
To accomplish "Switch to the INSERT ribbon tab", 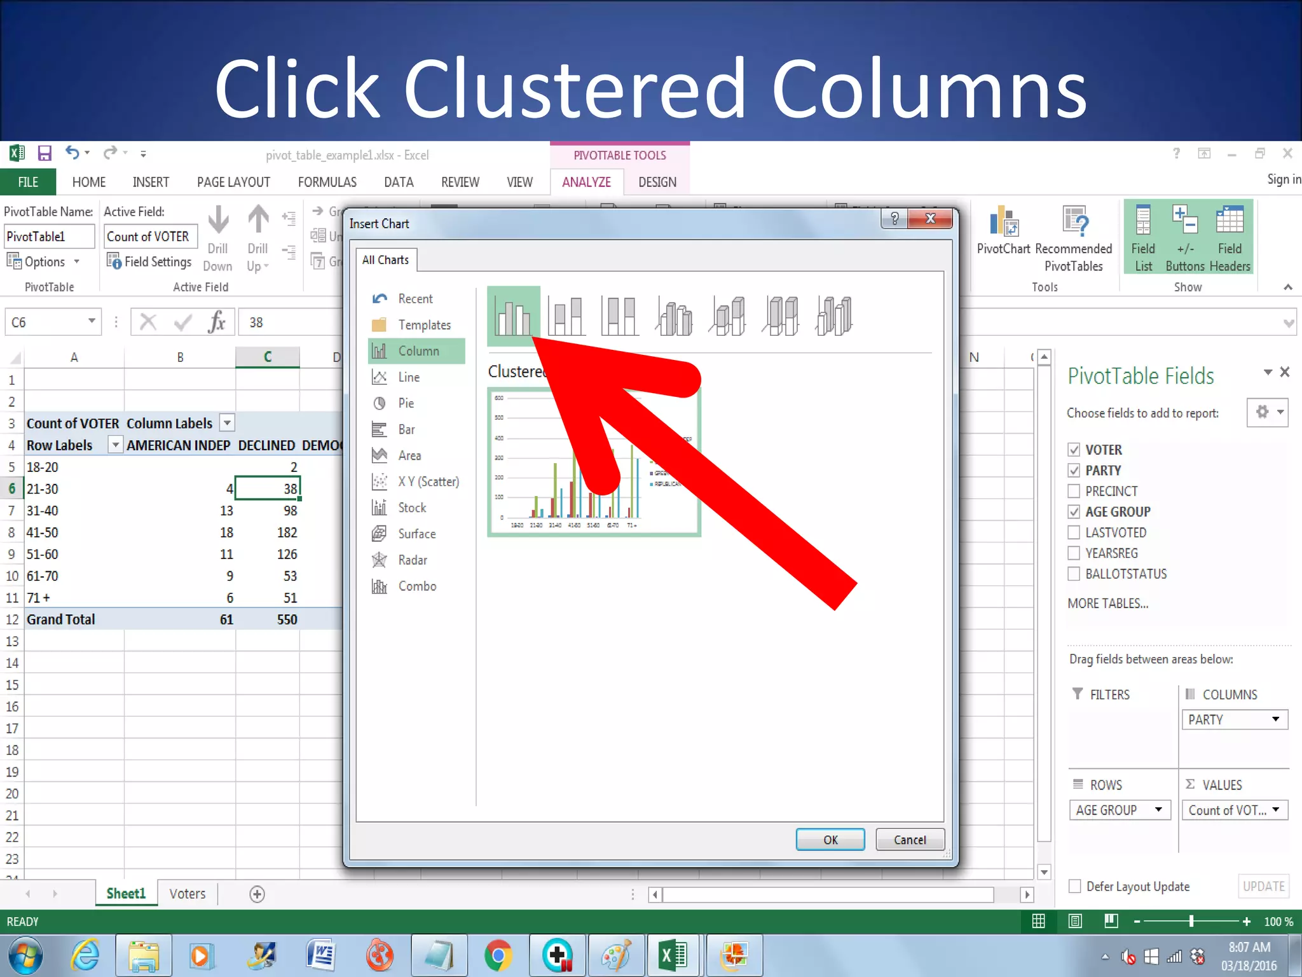I will pyautogui.click(x=151, y=182).
